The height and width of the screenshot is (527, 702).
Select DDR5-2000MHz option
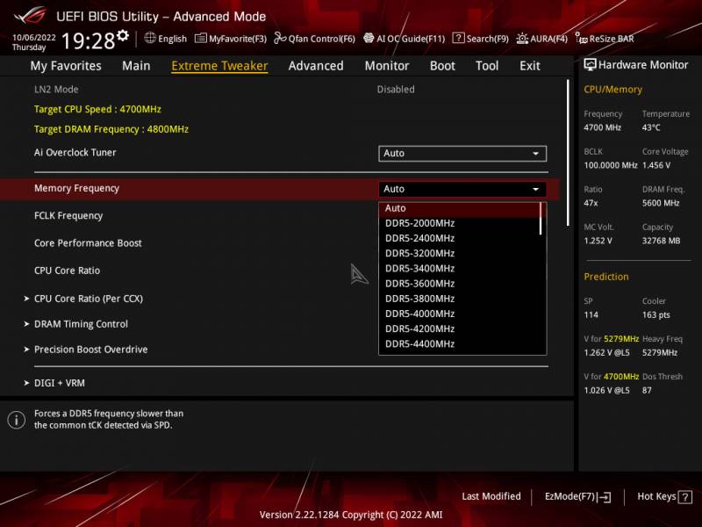tap(459, 223)
